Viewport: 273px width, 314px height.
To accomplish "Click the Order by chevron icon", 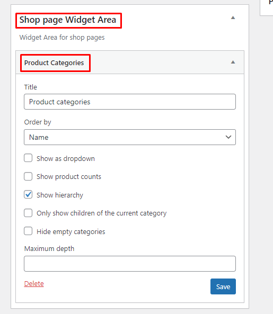I will [228, 137].
